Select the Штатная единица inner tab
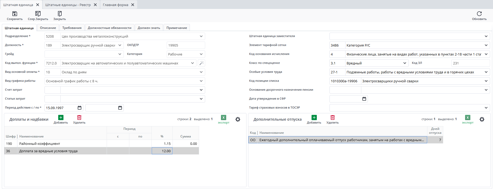The image size is (493, 189). coord(19,28)
